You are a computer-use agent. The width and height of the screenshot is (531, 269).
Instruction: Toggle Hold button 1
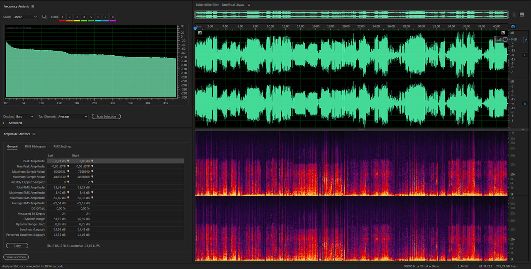62,17
